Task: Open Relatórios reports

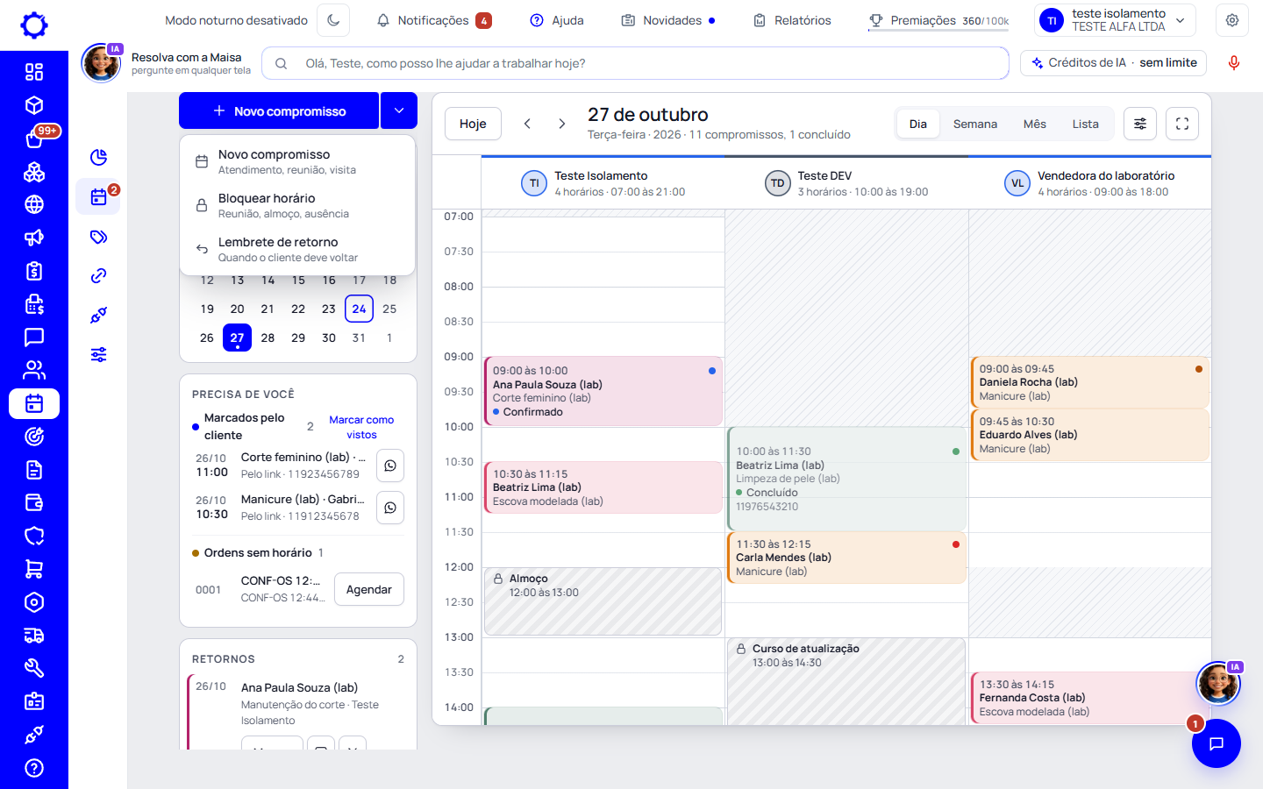Action: [792, 20]
